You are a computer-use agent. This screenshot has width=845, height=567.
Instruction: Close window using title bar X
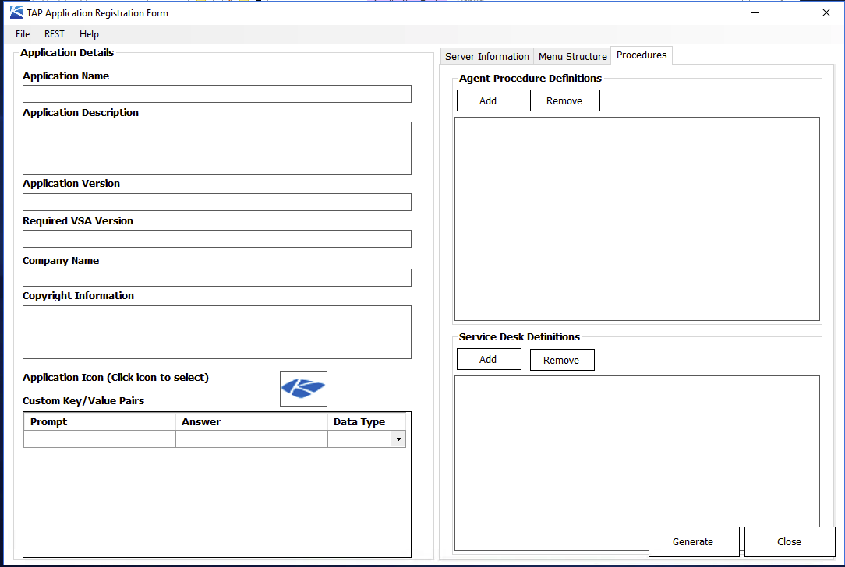[826, 12]
